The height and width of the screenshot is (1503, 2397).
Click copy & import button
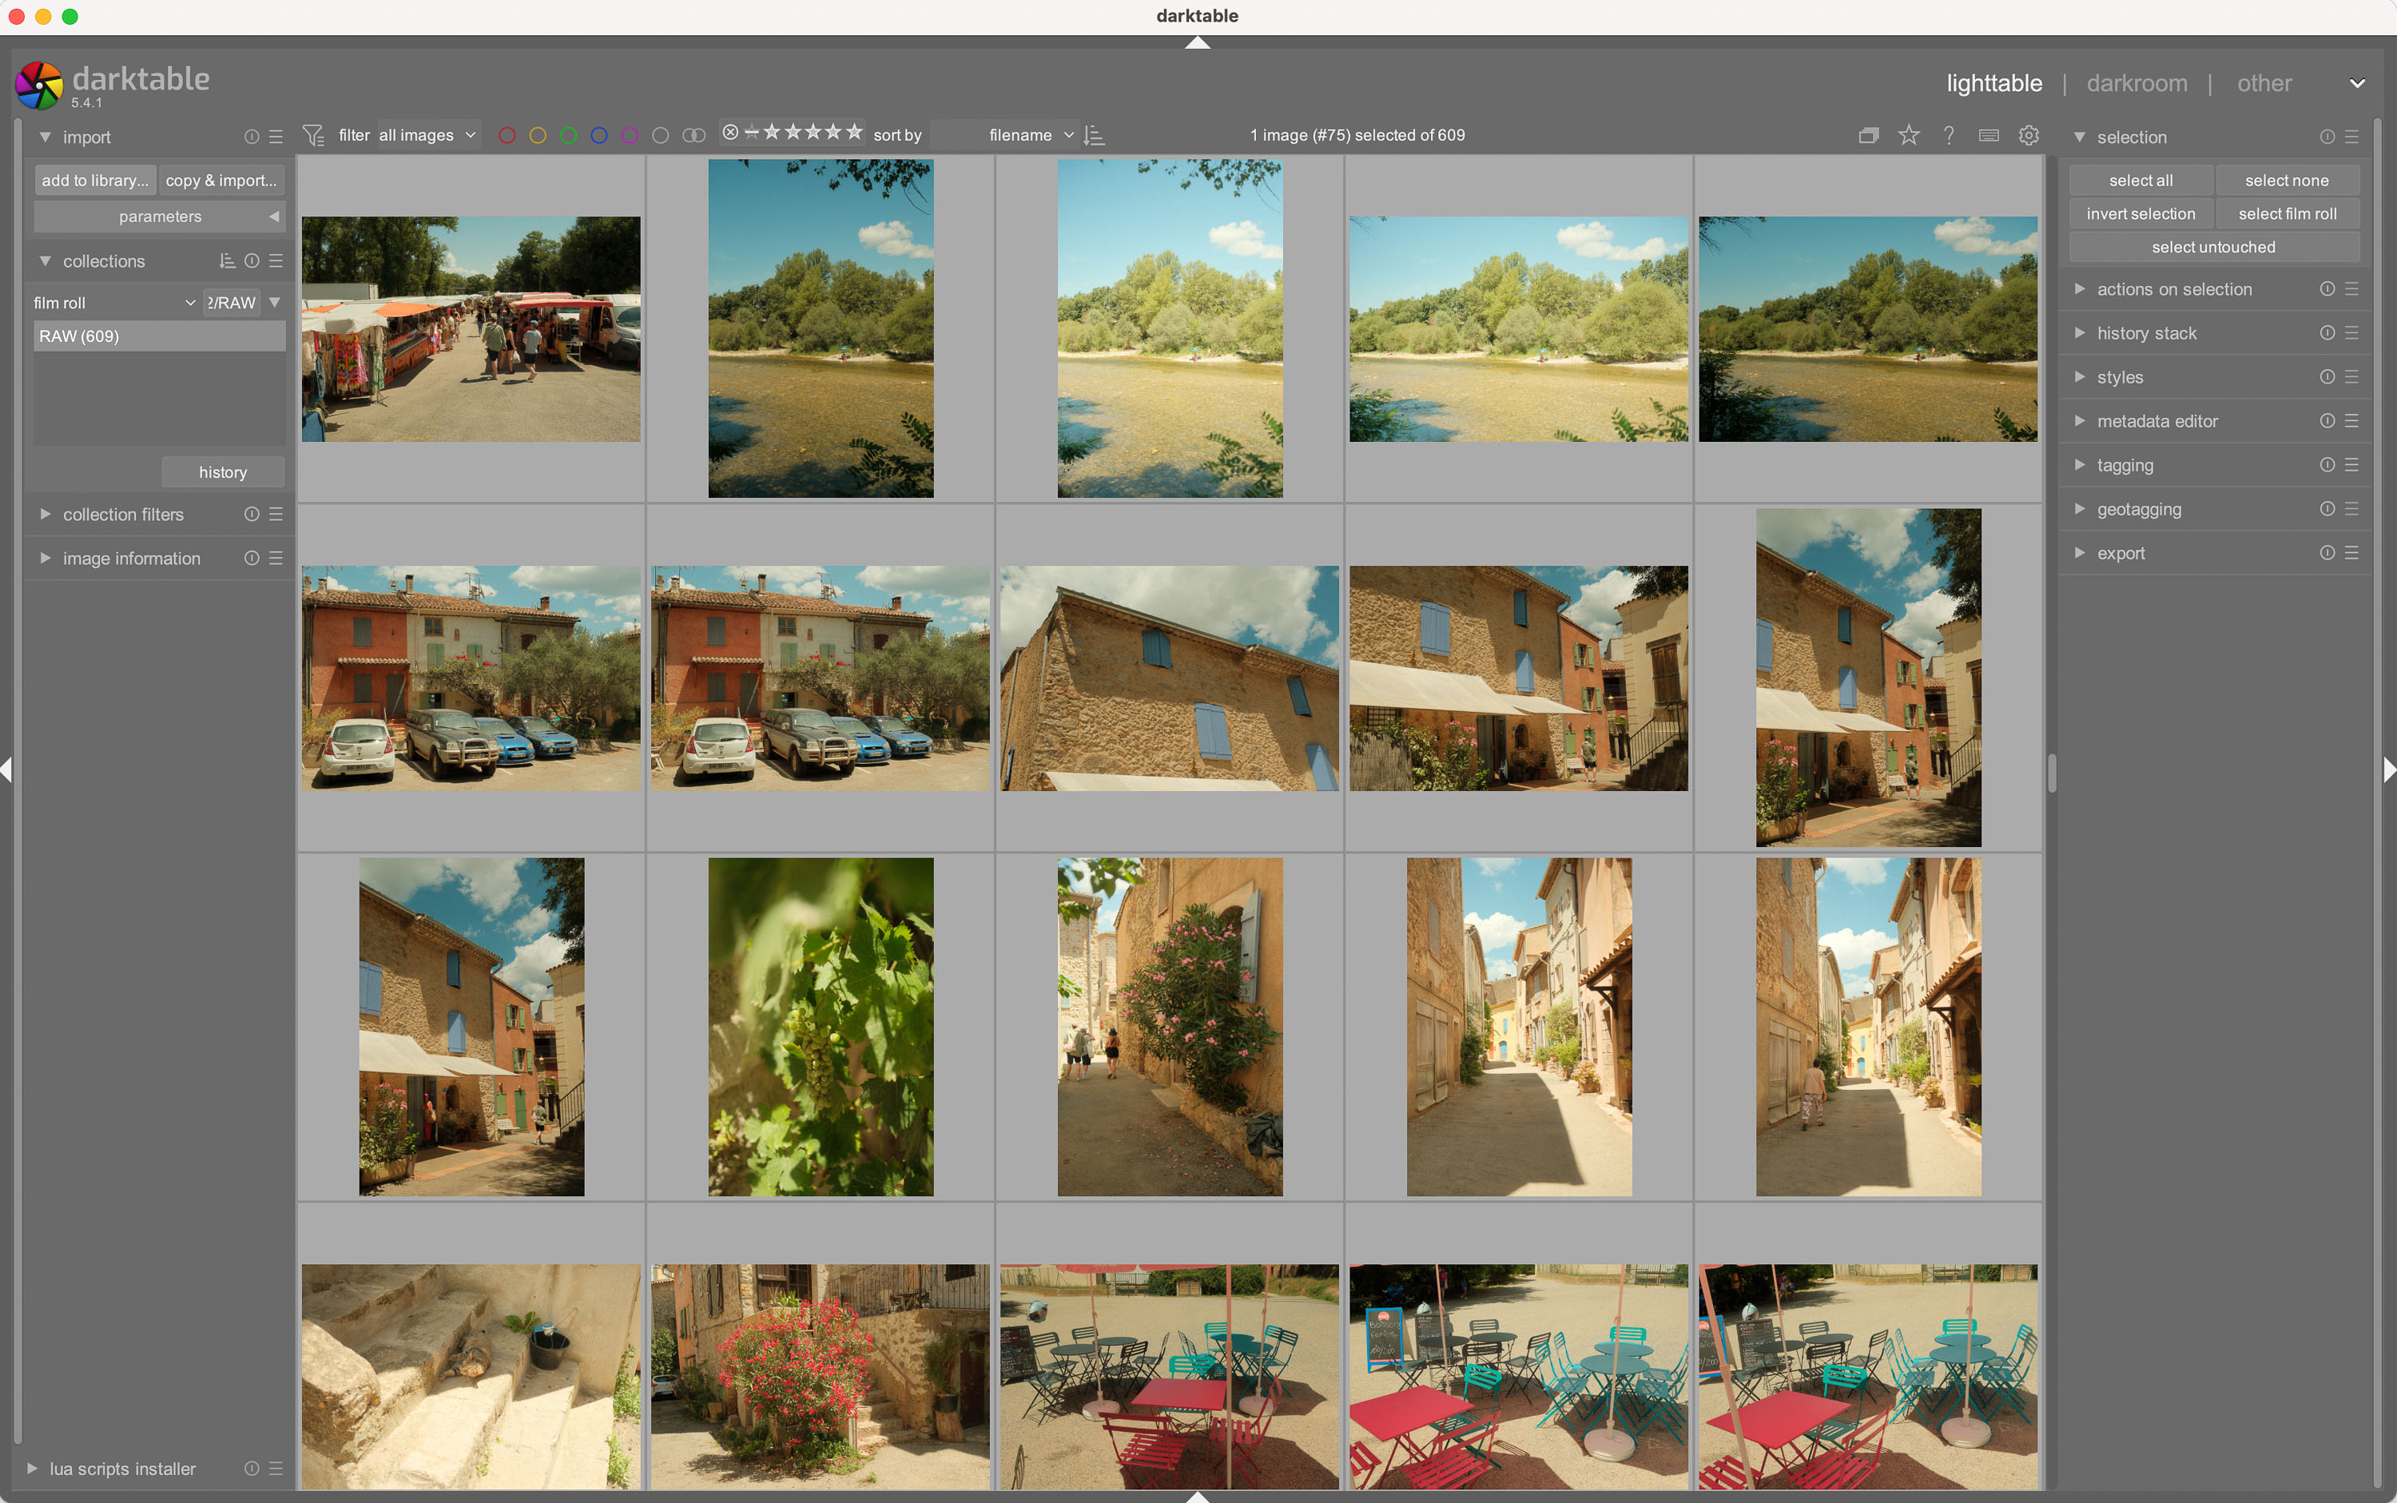pos(221,180)
